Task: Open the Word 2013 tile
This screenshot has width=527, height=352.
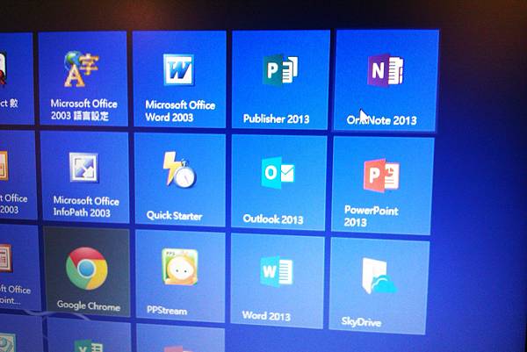Action: point(277,281)
